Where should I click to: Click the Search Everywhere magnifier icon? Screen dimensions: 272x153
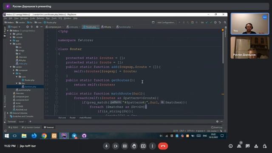pos(225,23)
